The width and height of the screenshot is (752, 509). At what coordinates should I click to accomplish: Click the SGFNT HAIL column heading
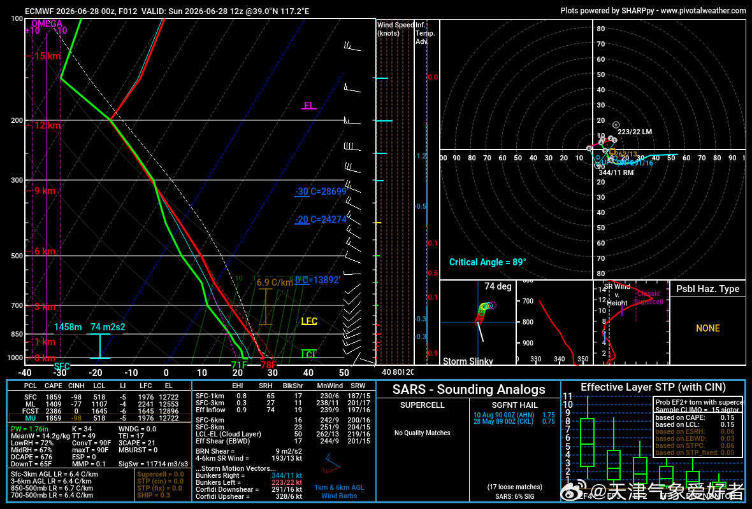tap(514, 405)
